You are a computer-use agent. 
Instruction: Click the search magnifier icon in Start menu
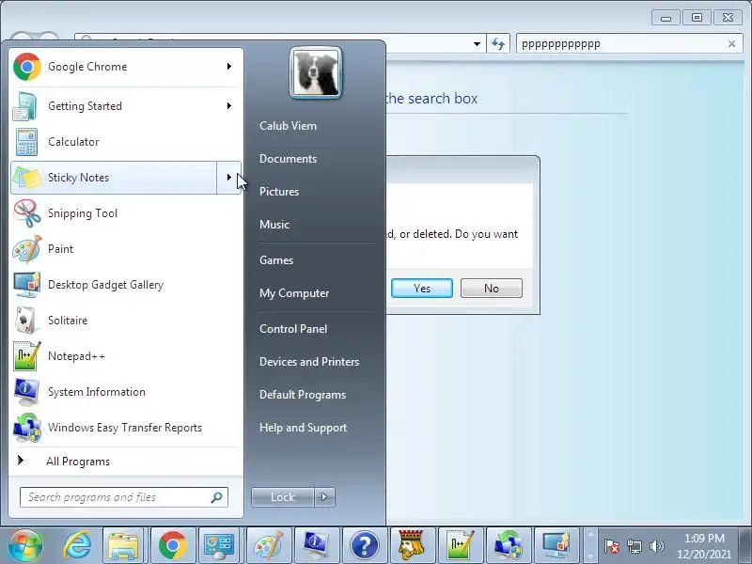(x=217, y=497)
